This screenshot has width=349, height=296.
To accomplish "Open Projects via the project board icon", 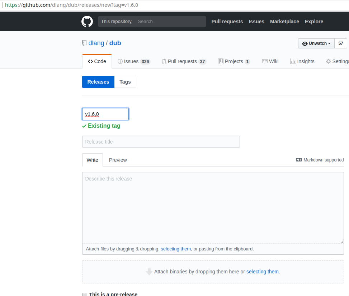I will (221, 61).
